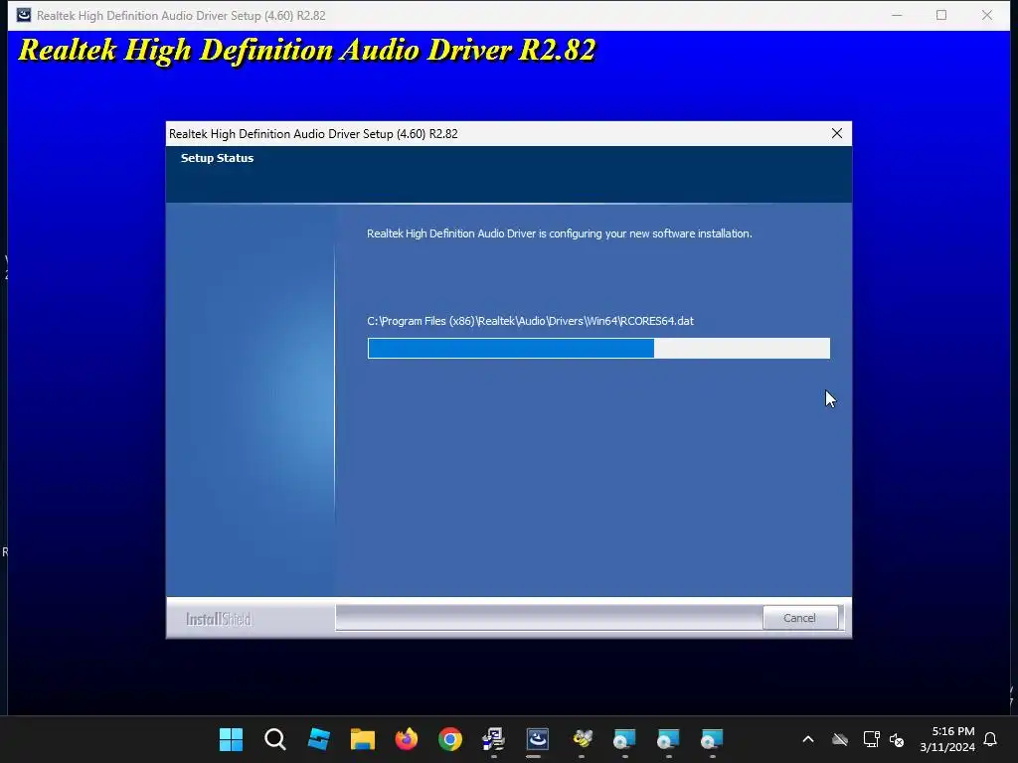Open the muted volume tray icon
Image resolution: width=1018 pixels, height=763 pixels.
click(898, 739)
